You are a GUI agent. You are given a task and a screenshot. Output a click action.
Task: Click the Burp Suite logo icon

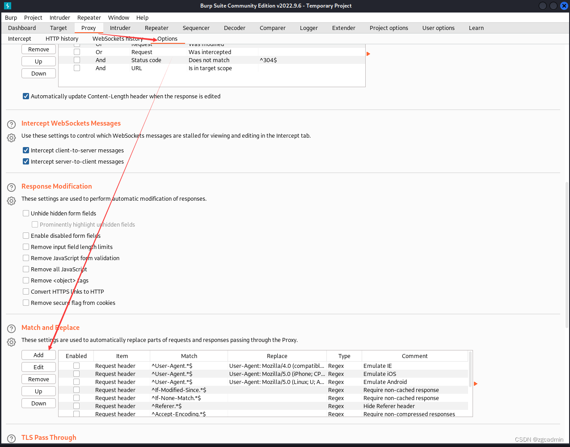tap(7, 6)
